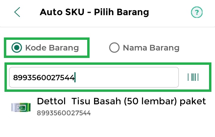Choose the Dettol Tisu Basah (50 lembar) result

click(x=121, y=101)
